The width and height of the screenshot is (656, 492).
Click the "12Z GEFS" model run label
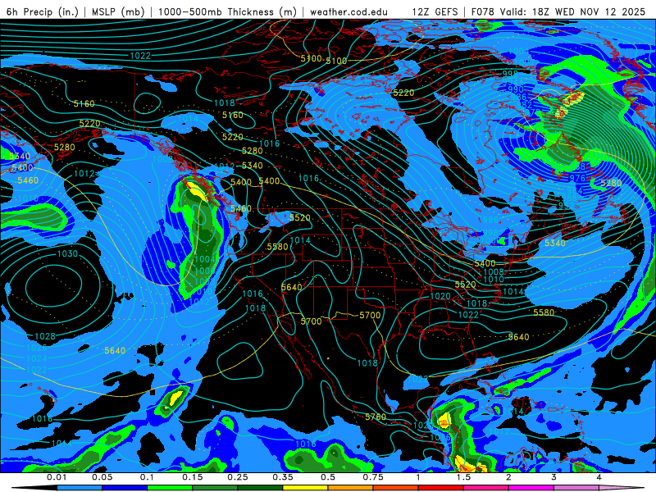[x=435, y=11]
